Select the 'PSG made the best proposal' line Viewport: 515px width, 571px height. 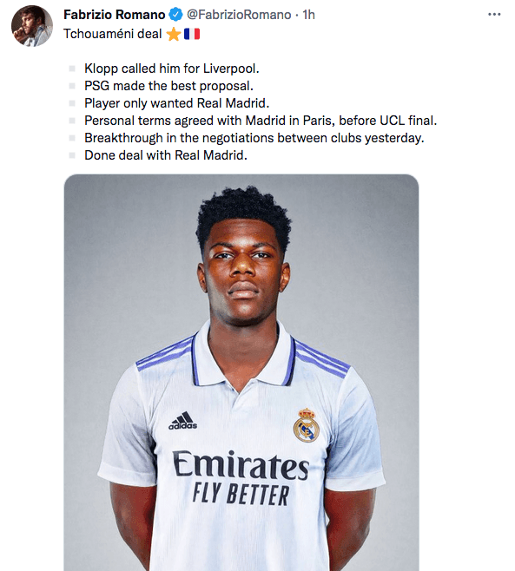coord(168,86)
